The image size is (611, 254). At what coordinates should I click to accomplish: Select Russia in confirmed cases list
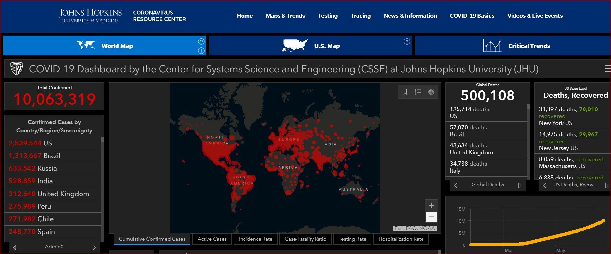coord(53,168)
